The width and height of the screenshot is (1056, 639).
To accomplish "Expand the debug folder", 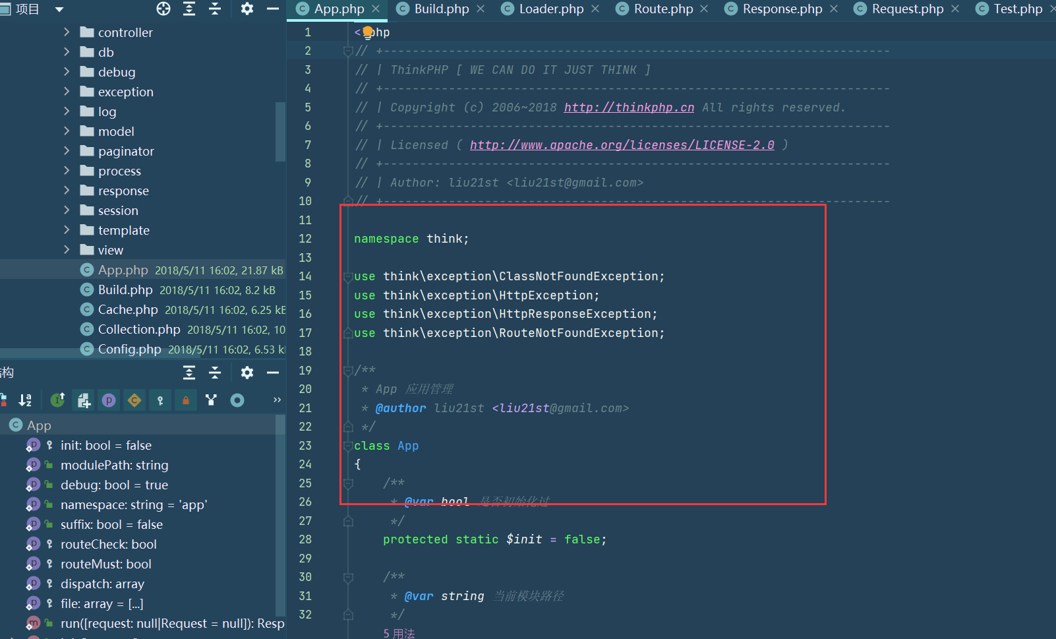I will tap(67, 71).
